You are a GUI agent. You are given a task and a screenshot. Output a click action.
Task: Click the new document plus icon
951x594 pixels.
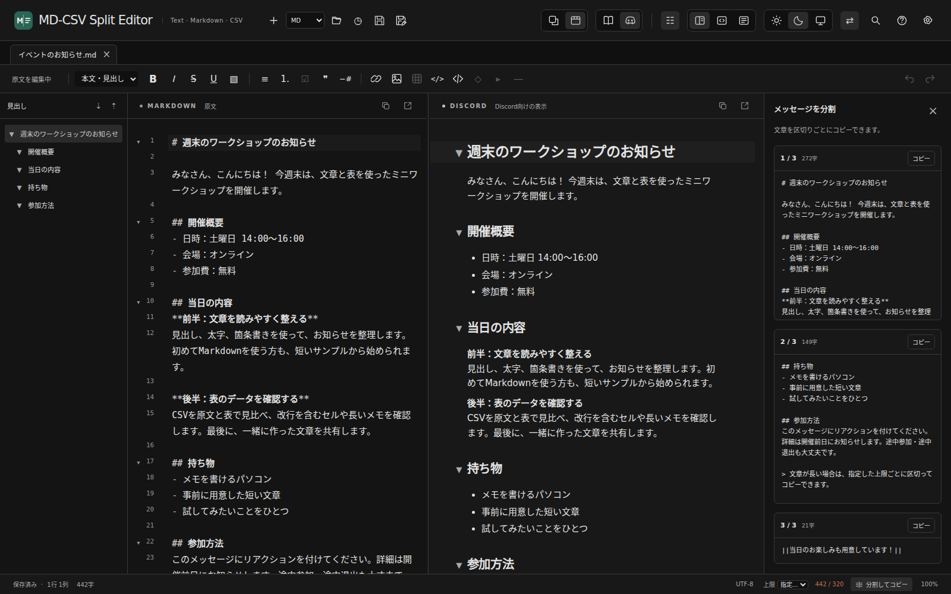pos(273,20)
